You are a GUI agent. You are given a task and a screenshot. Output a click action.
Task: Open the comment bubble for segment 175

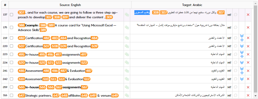coord(236,28)
